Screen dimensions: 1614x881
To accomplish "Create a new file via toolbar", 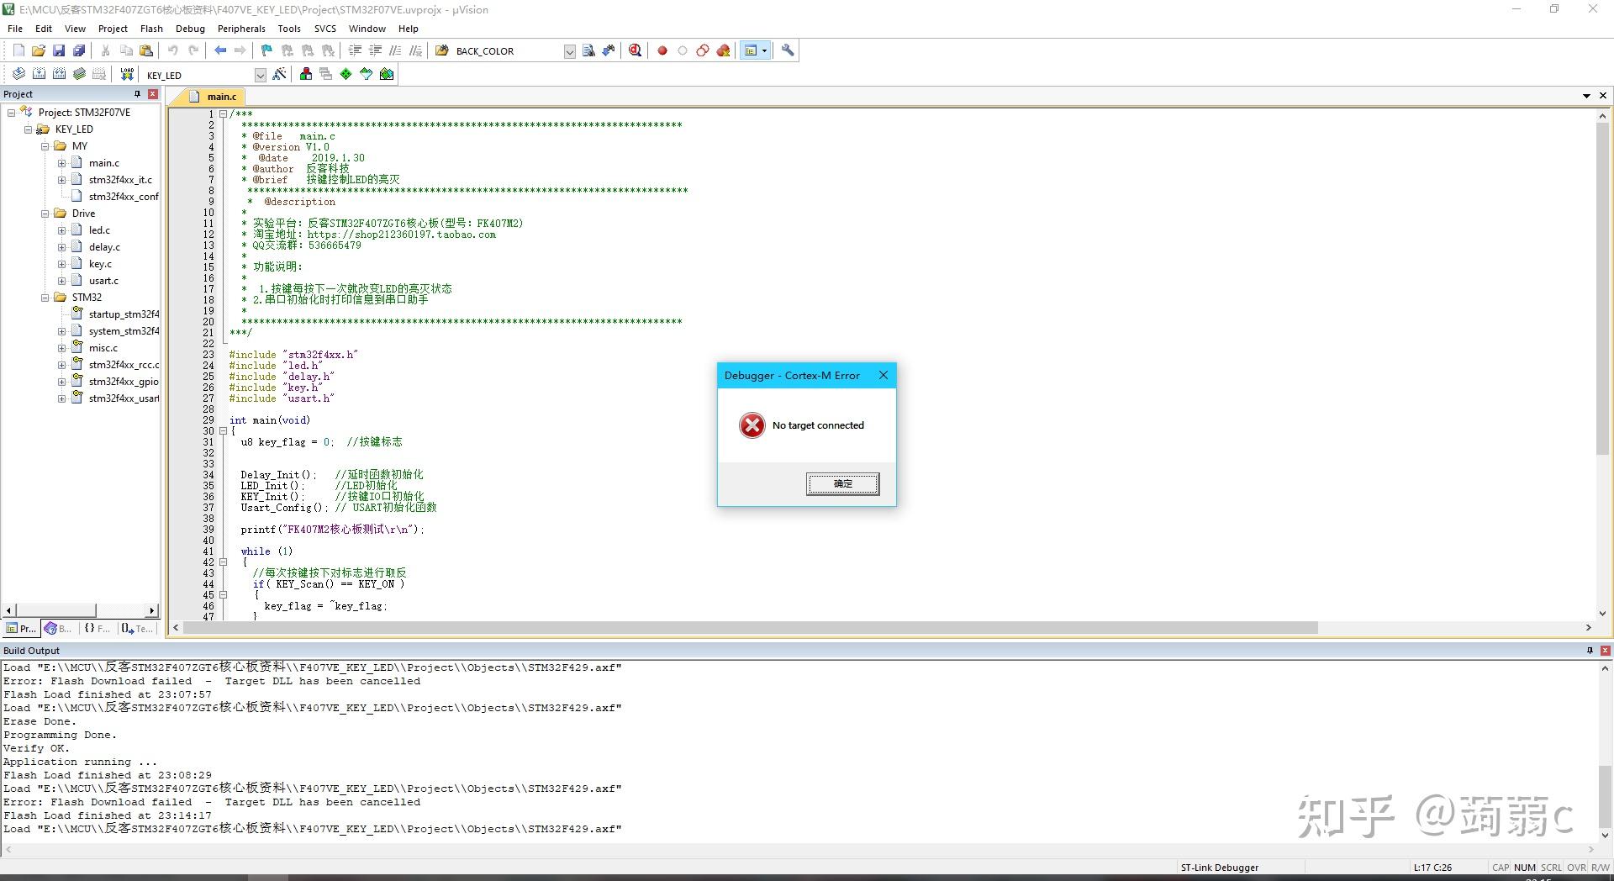I will (x=18, y=50).
